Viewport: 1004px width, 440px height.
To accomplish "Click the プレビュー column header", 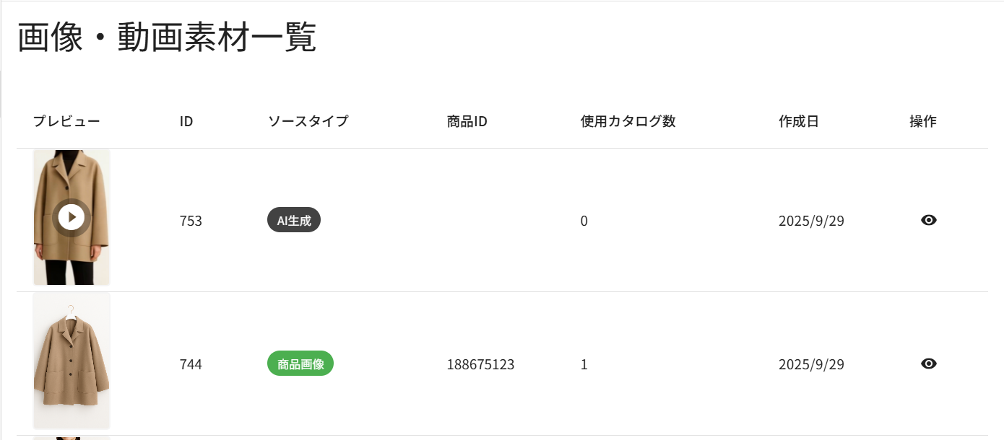I will [66, 121].
